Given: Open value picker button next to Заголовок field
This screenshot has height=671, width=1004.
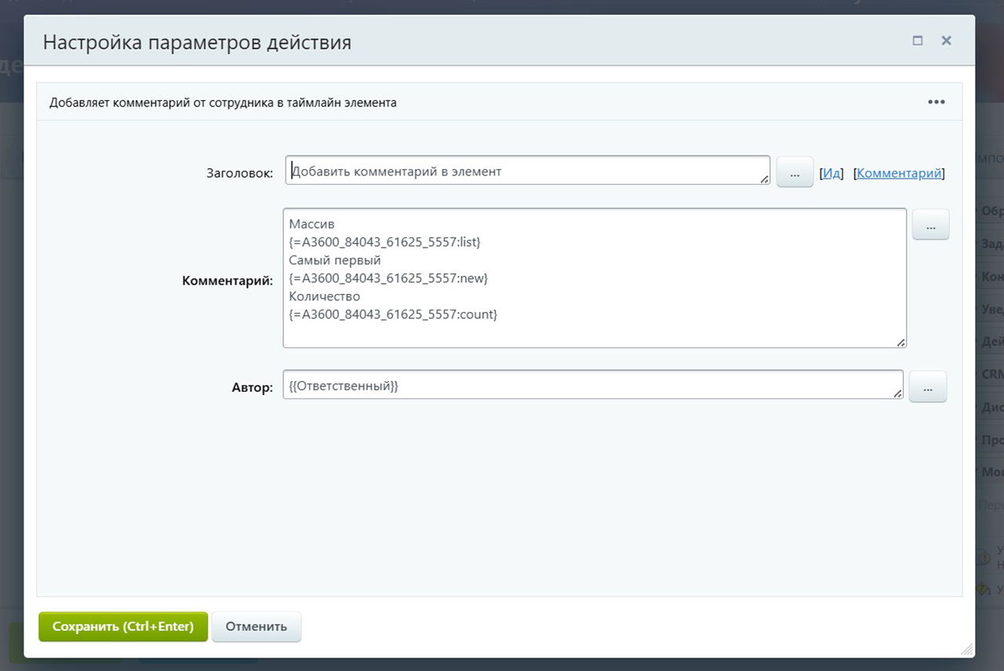Looking at the screenshot, I should click(x=795, y=172).
